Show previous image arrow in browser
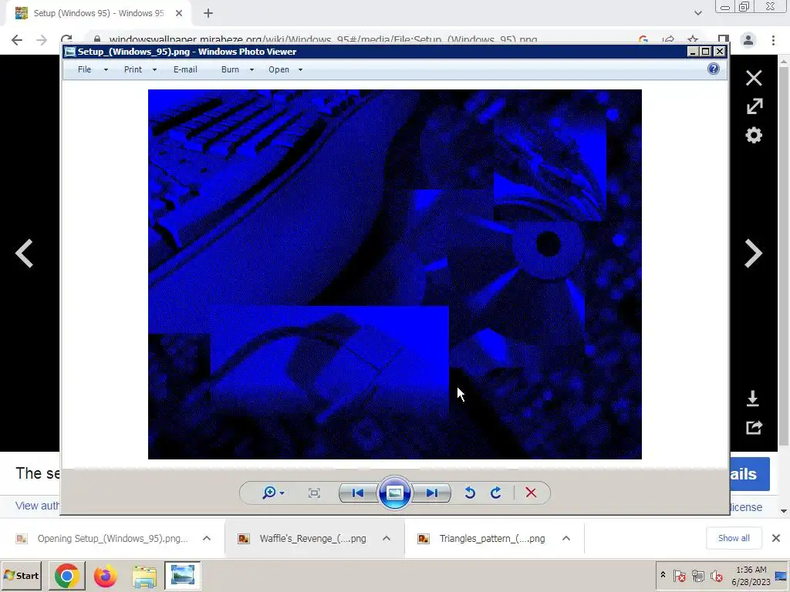790x592 pixels. click(x=24, y=253)
